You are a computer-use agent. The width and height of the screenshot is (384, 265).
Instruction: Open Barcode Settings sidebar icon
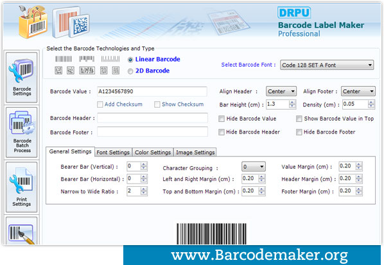[x=22, y=77]
